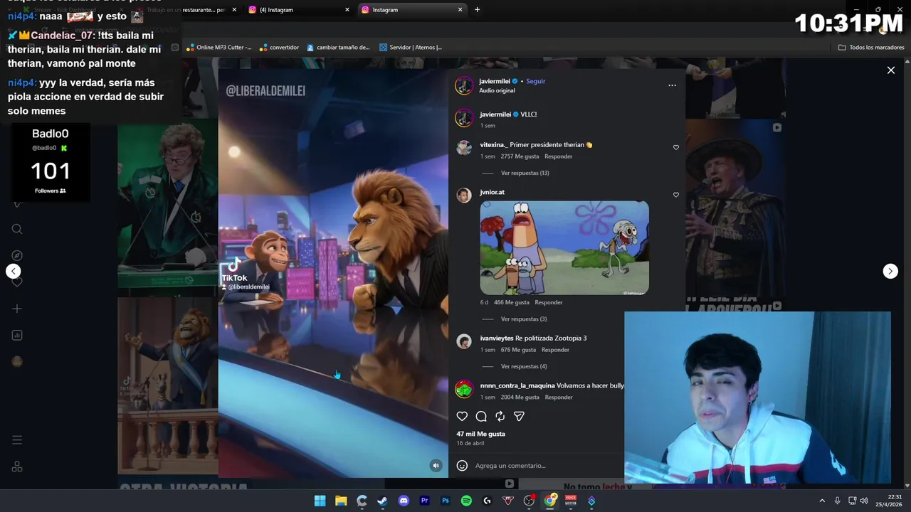Expand 'Ver respuestas (13)' under vitexina._
This screenshot has width=911, height=512.
pos(525,173)
